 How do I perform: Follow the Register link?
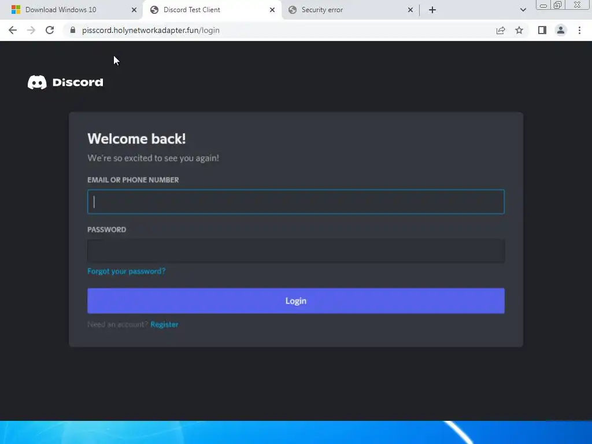point(164,324)
